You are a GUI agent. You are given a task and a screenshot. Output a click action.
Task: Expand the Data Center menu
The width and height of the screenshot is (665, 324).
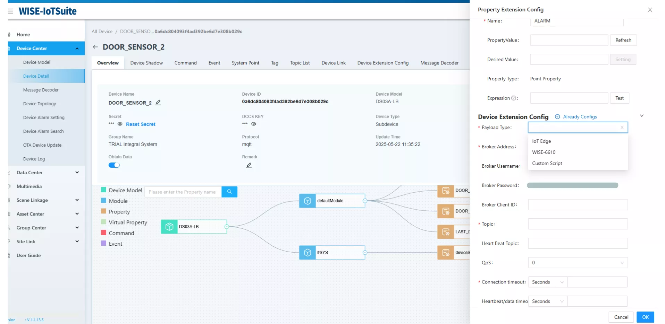point(77,172)
